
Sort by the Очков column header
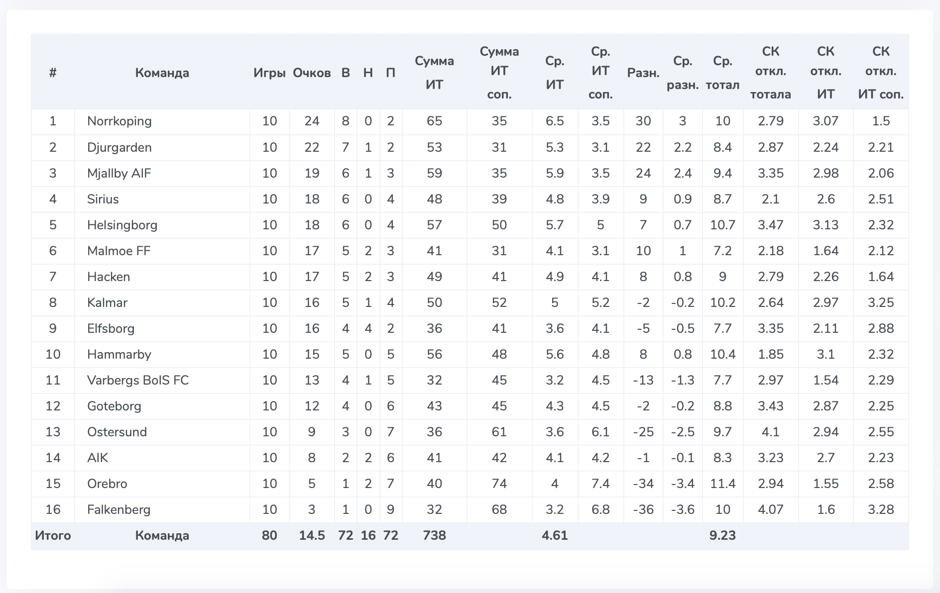coord(312,73)
